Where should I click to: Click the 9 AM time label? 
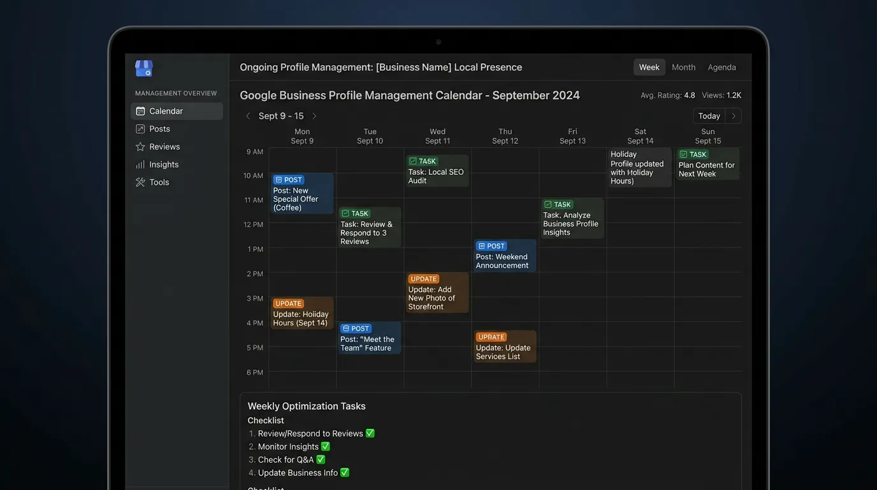(255, 152)
